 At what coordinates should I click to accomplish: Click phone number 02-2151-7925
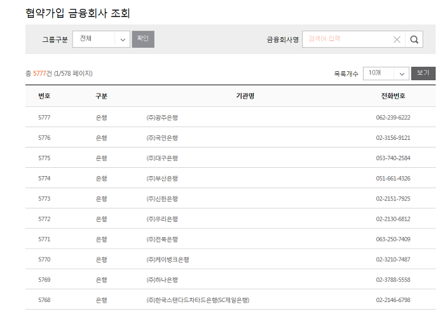click(393, 199)
